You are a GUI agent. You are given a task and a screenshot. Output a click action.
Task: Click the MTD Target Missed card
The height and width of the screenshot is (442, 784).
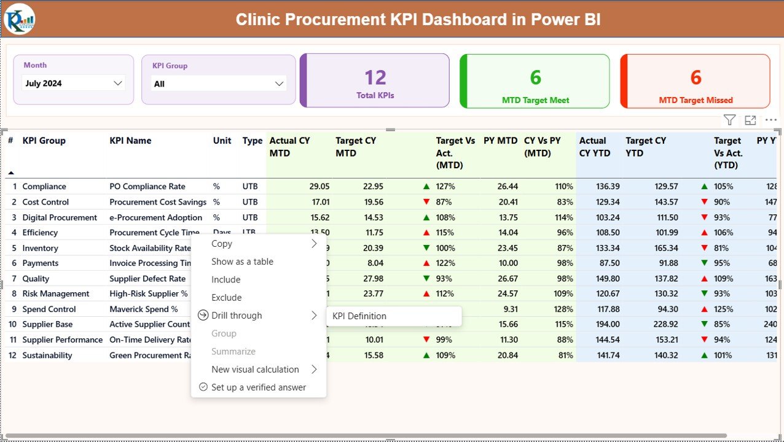[695, 81]
